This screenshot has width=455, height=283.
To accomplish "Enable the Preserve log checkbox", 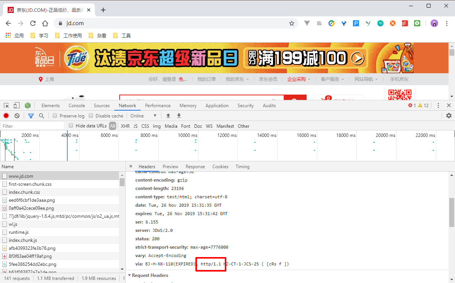I will 55,116.
